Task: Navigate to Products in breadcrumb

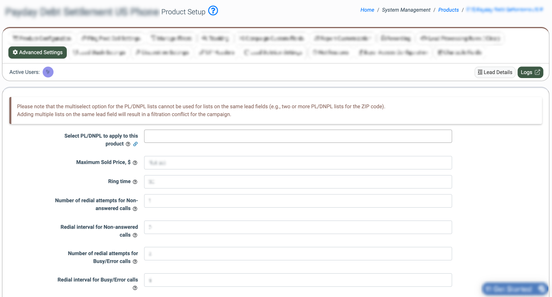Action: 448,10
